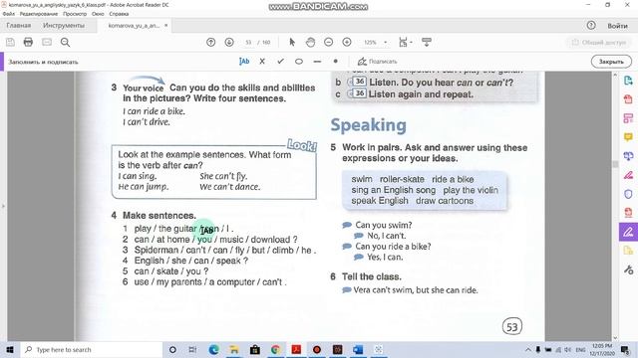Select the Add Text (Ab) tool
This screenshot has height=358, width=638.
click(244, 62)
